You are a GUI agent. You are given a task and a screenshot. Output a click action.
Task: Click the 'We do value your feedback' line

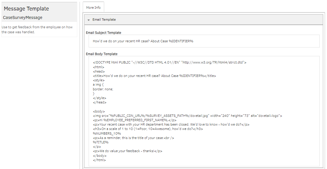tap(128, 151)
